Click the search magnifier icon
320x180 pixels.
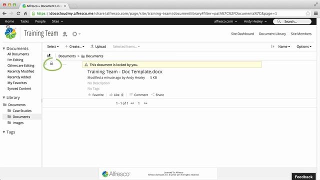279,21
